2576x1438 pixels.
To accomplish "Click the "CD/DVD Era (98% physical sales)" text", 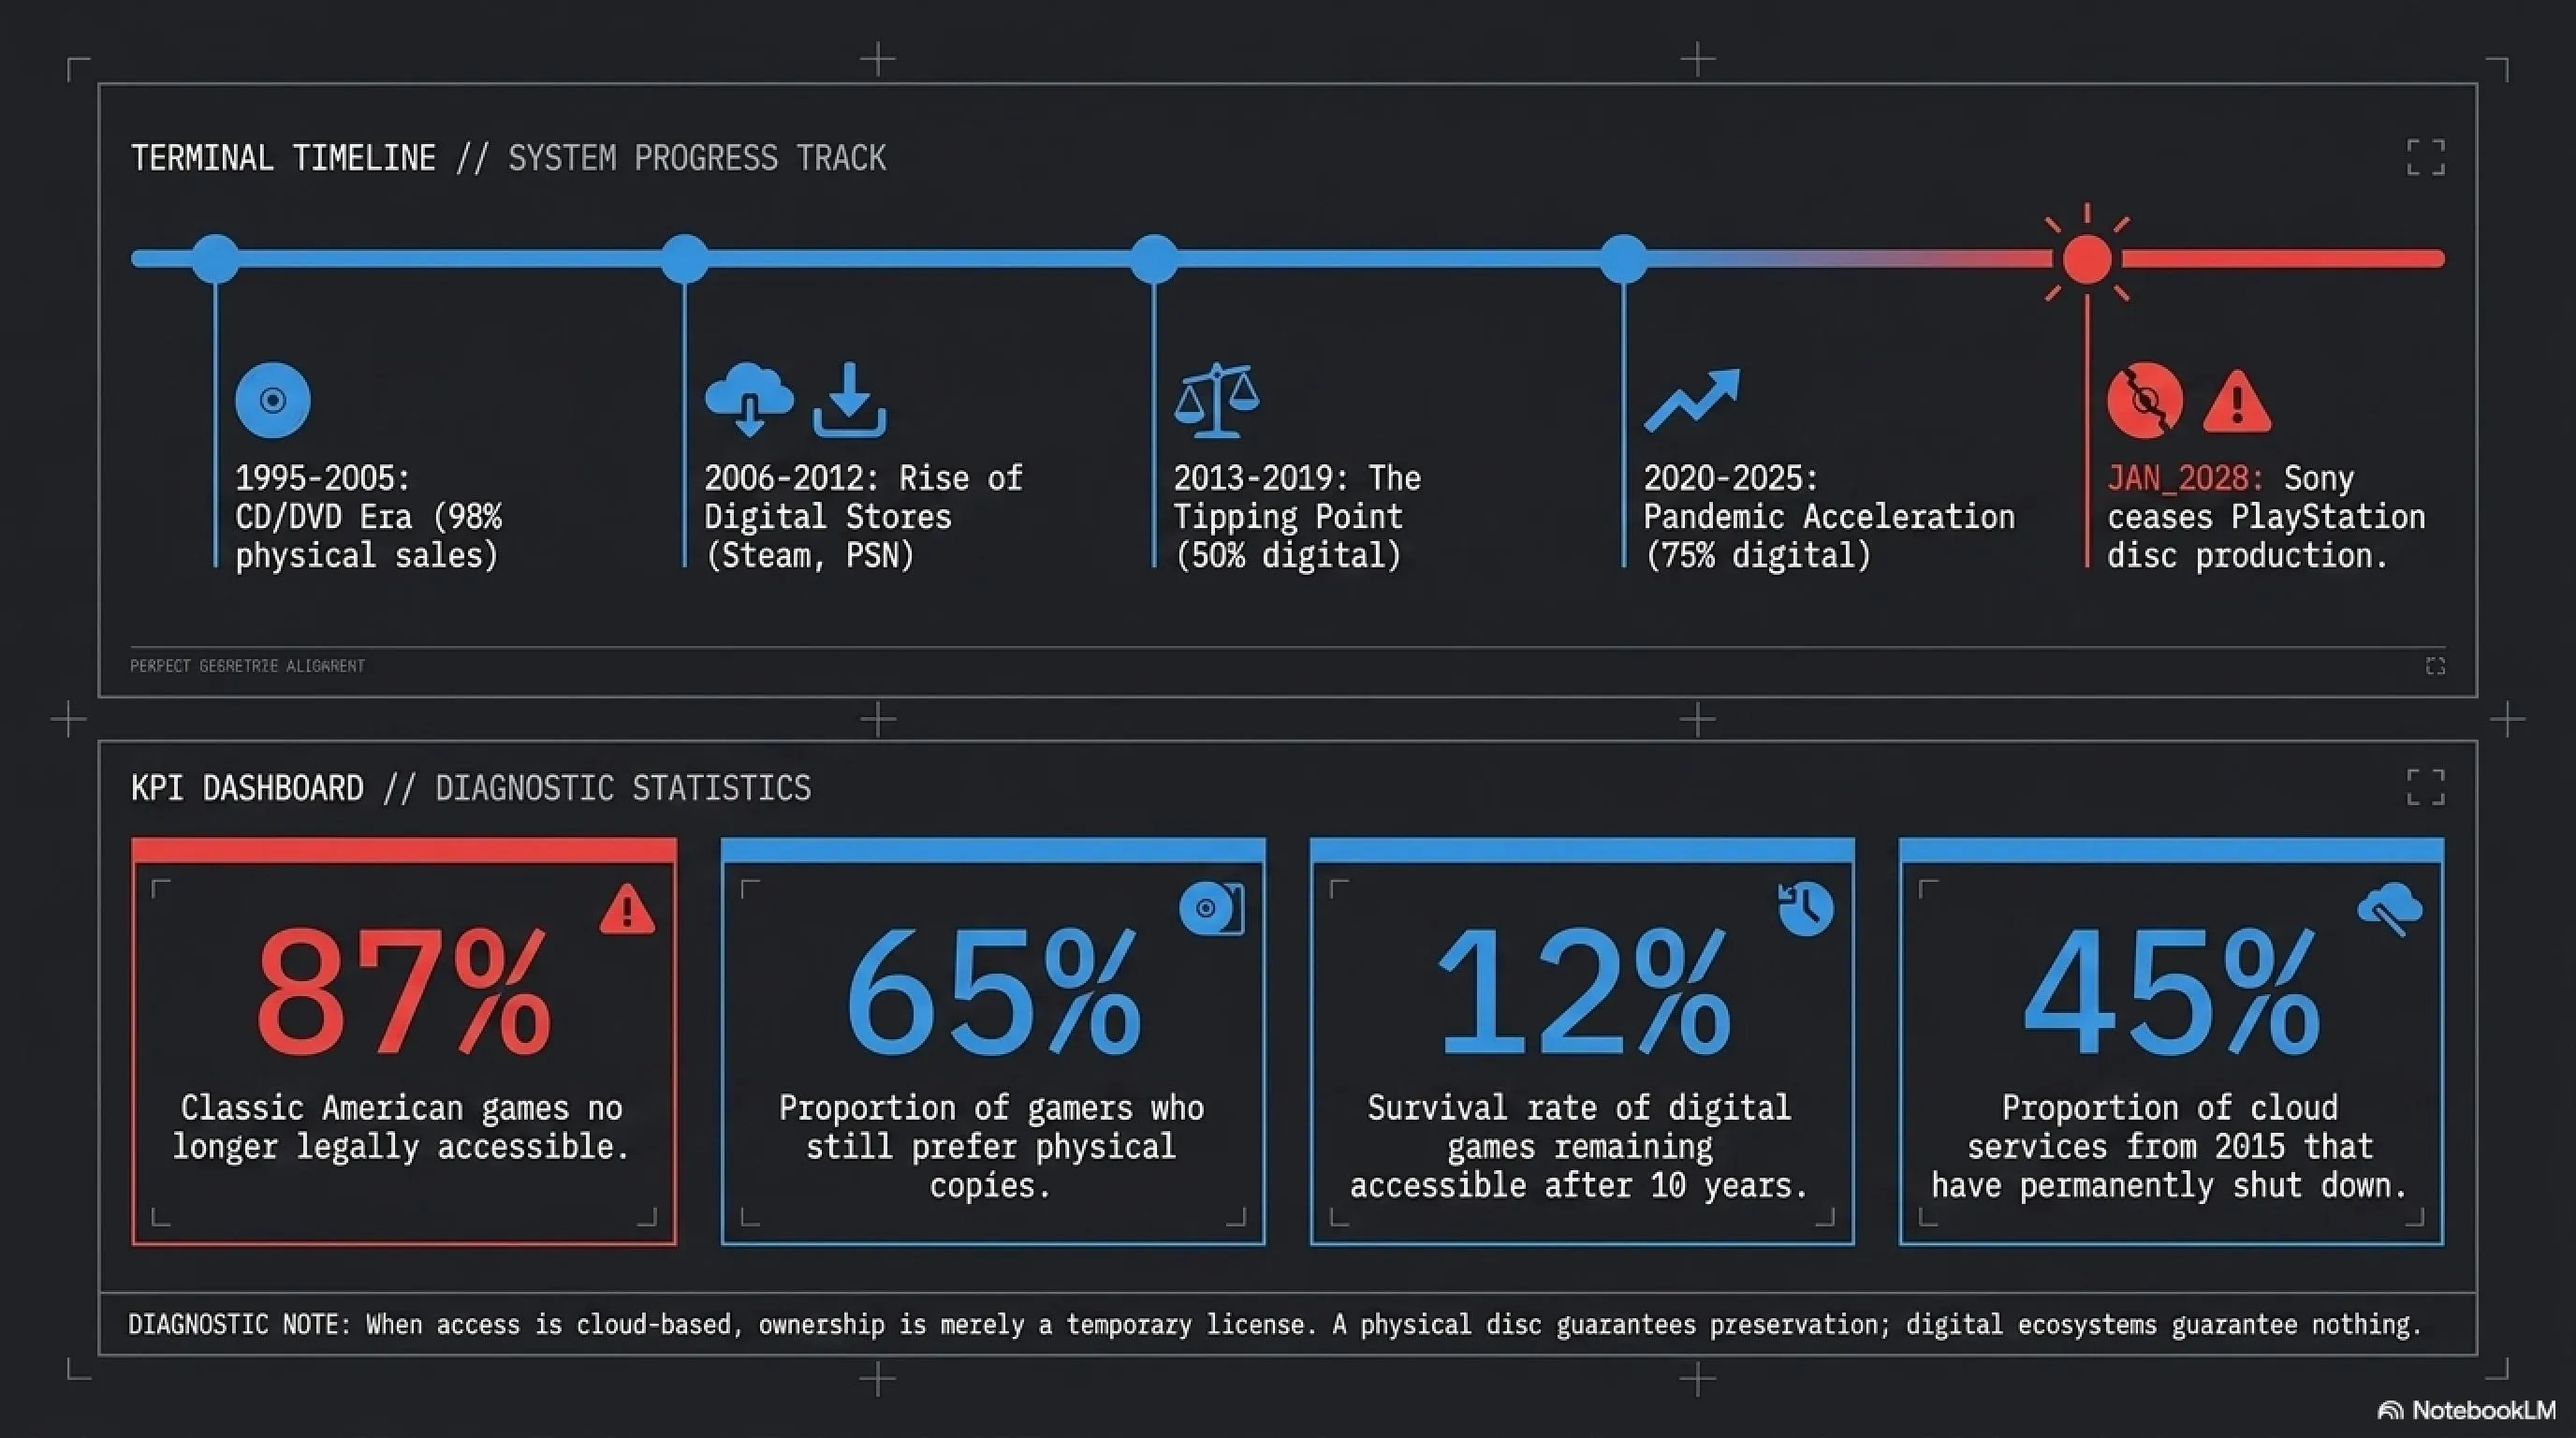I will [369, 536].
